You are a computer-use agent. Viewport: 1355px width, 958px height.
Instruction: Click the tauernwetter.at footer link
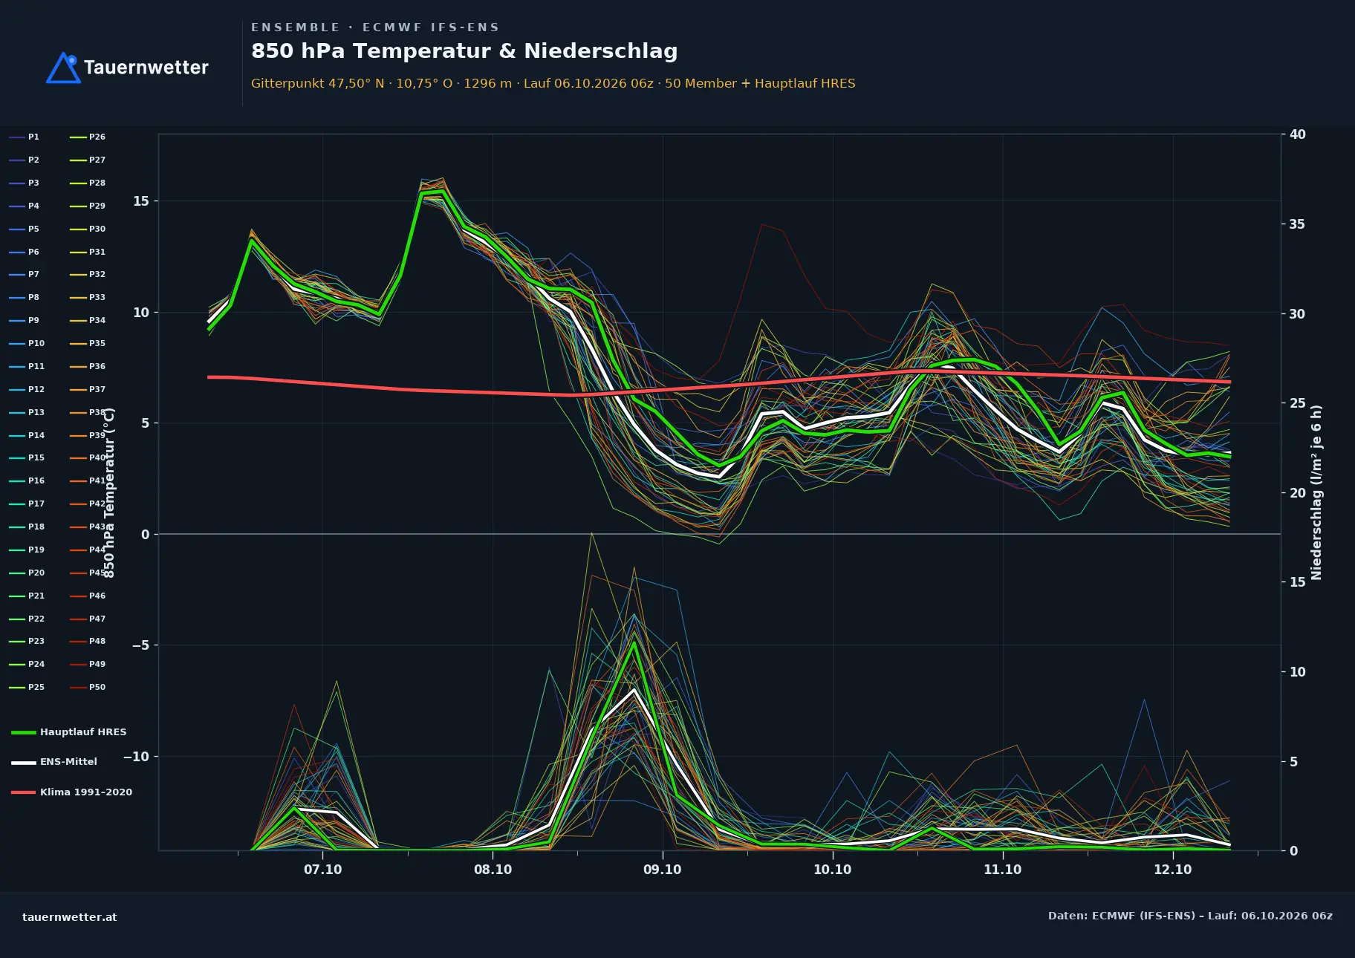[70, 917]
